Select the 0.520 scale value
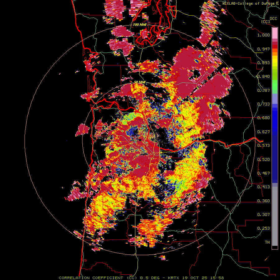The height and width of the screenshot is (280, 280). pyautogui.click(x=264, y=160)
